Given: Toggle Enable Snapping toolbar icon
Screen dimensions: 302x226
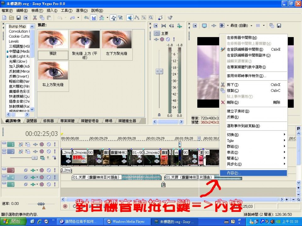Looking at the screenshot, I should pos(86,18).
